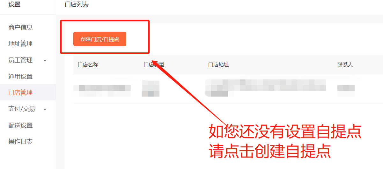Click the 创建门店/自提点 button
Image resolution: width=383 pixels, height=169 pixels.
[100, 39]
